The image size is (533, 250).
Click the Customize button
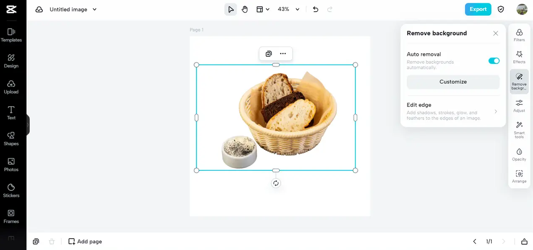tap(453, 82)
